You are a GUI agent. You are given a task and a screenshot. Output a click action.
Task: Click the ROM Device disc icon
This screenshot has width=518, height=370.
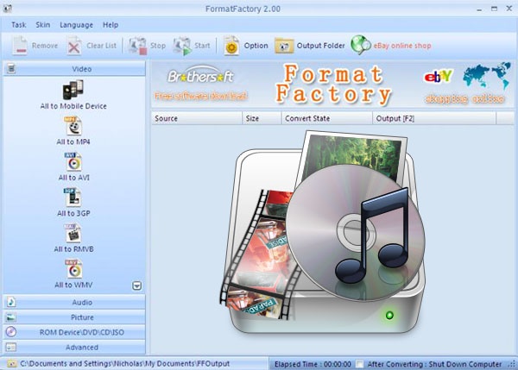11,332
